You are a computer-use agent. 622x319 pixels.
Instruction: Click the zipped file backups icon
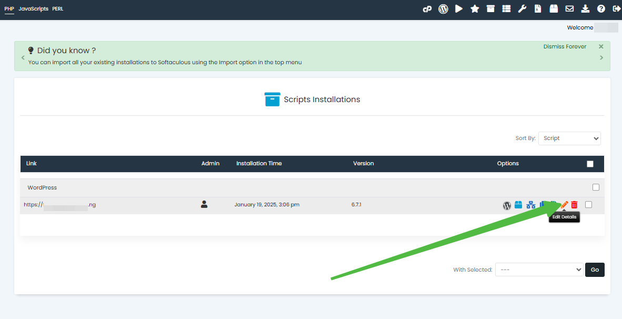[x=538, y=9]
